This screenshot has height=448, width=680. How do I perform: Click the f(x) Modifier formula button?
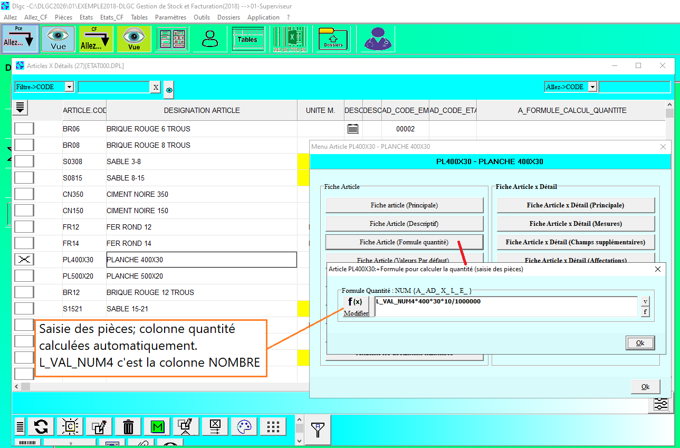tap(356, 307)
